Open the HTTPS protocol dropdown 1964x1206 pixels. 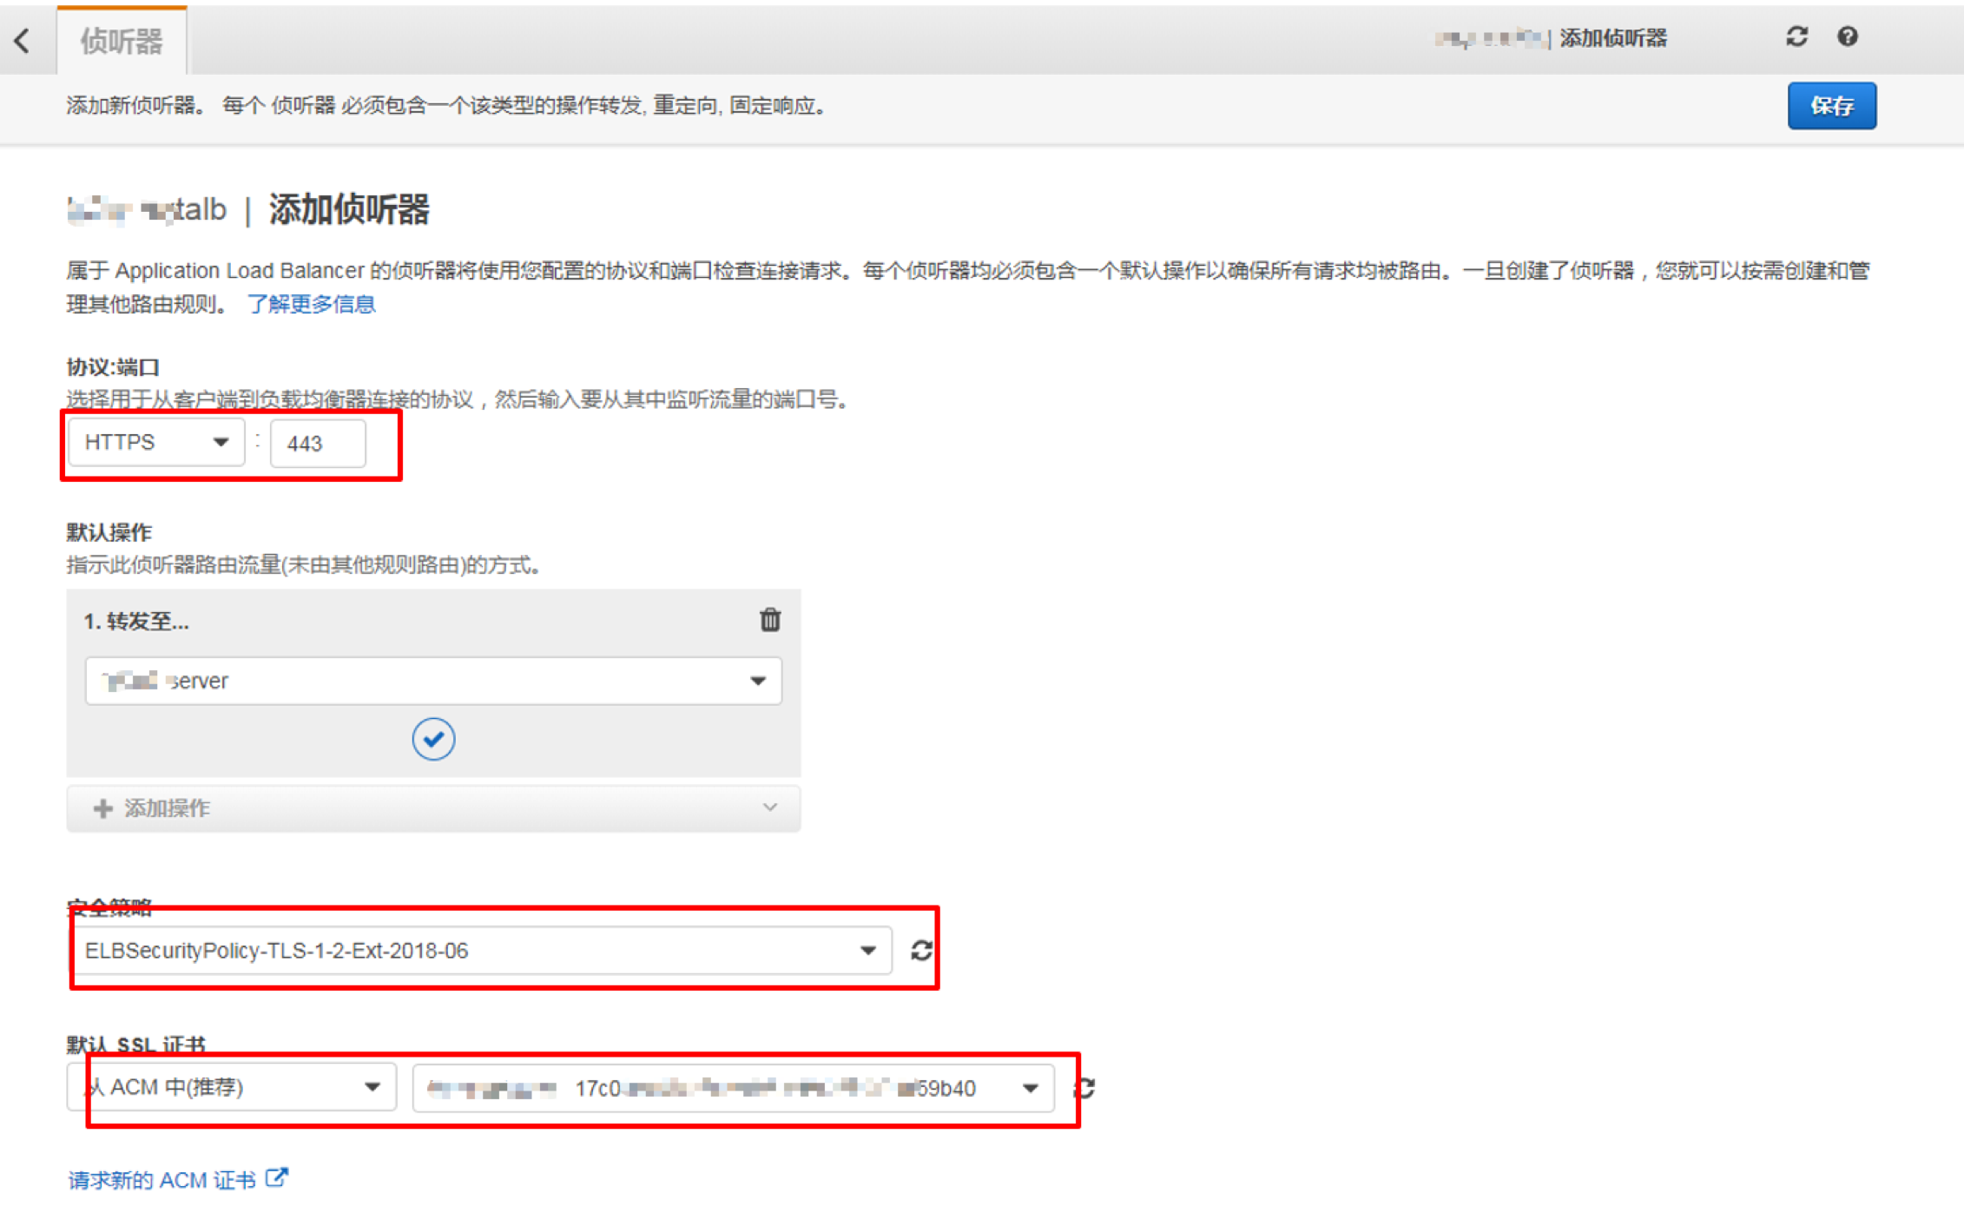tap(156, 442)
